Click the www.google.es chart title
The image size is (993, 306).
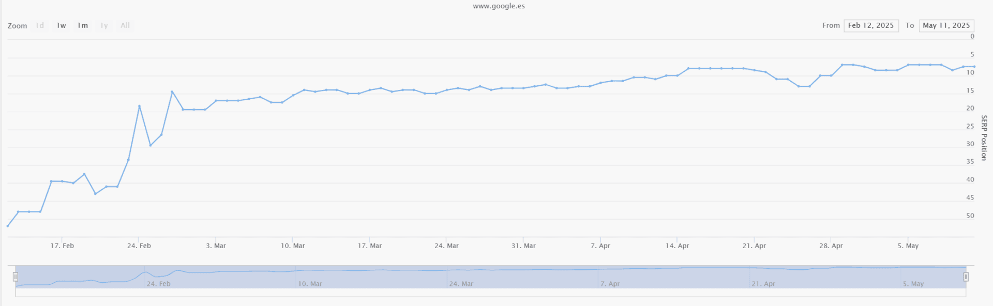click(x=499, y=6)
